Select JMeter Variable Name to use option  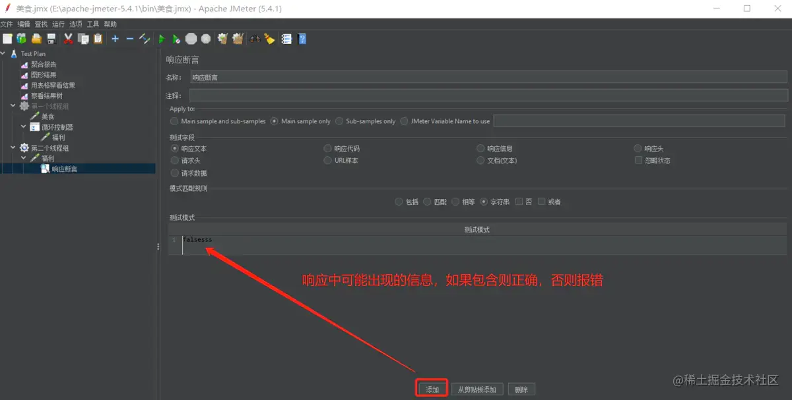405,121
